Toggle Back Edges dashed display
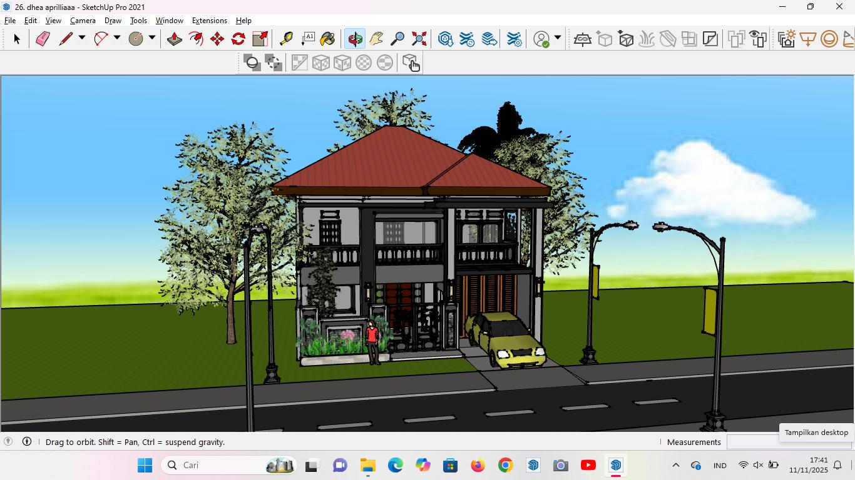 click(274, 62)
